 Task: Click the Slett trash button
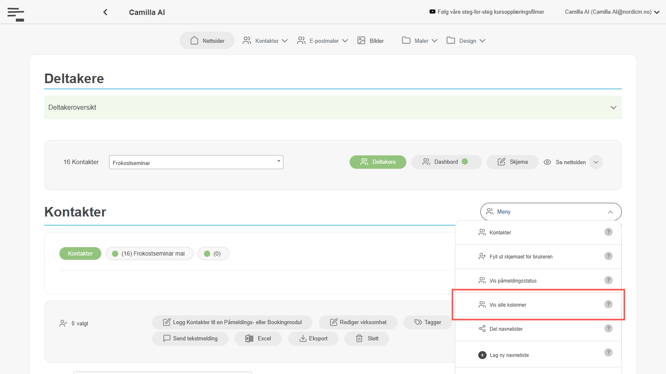pyautogui.click(x=367, y=338)
